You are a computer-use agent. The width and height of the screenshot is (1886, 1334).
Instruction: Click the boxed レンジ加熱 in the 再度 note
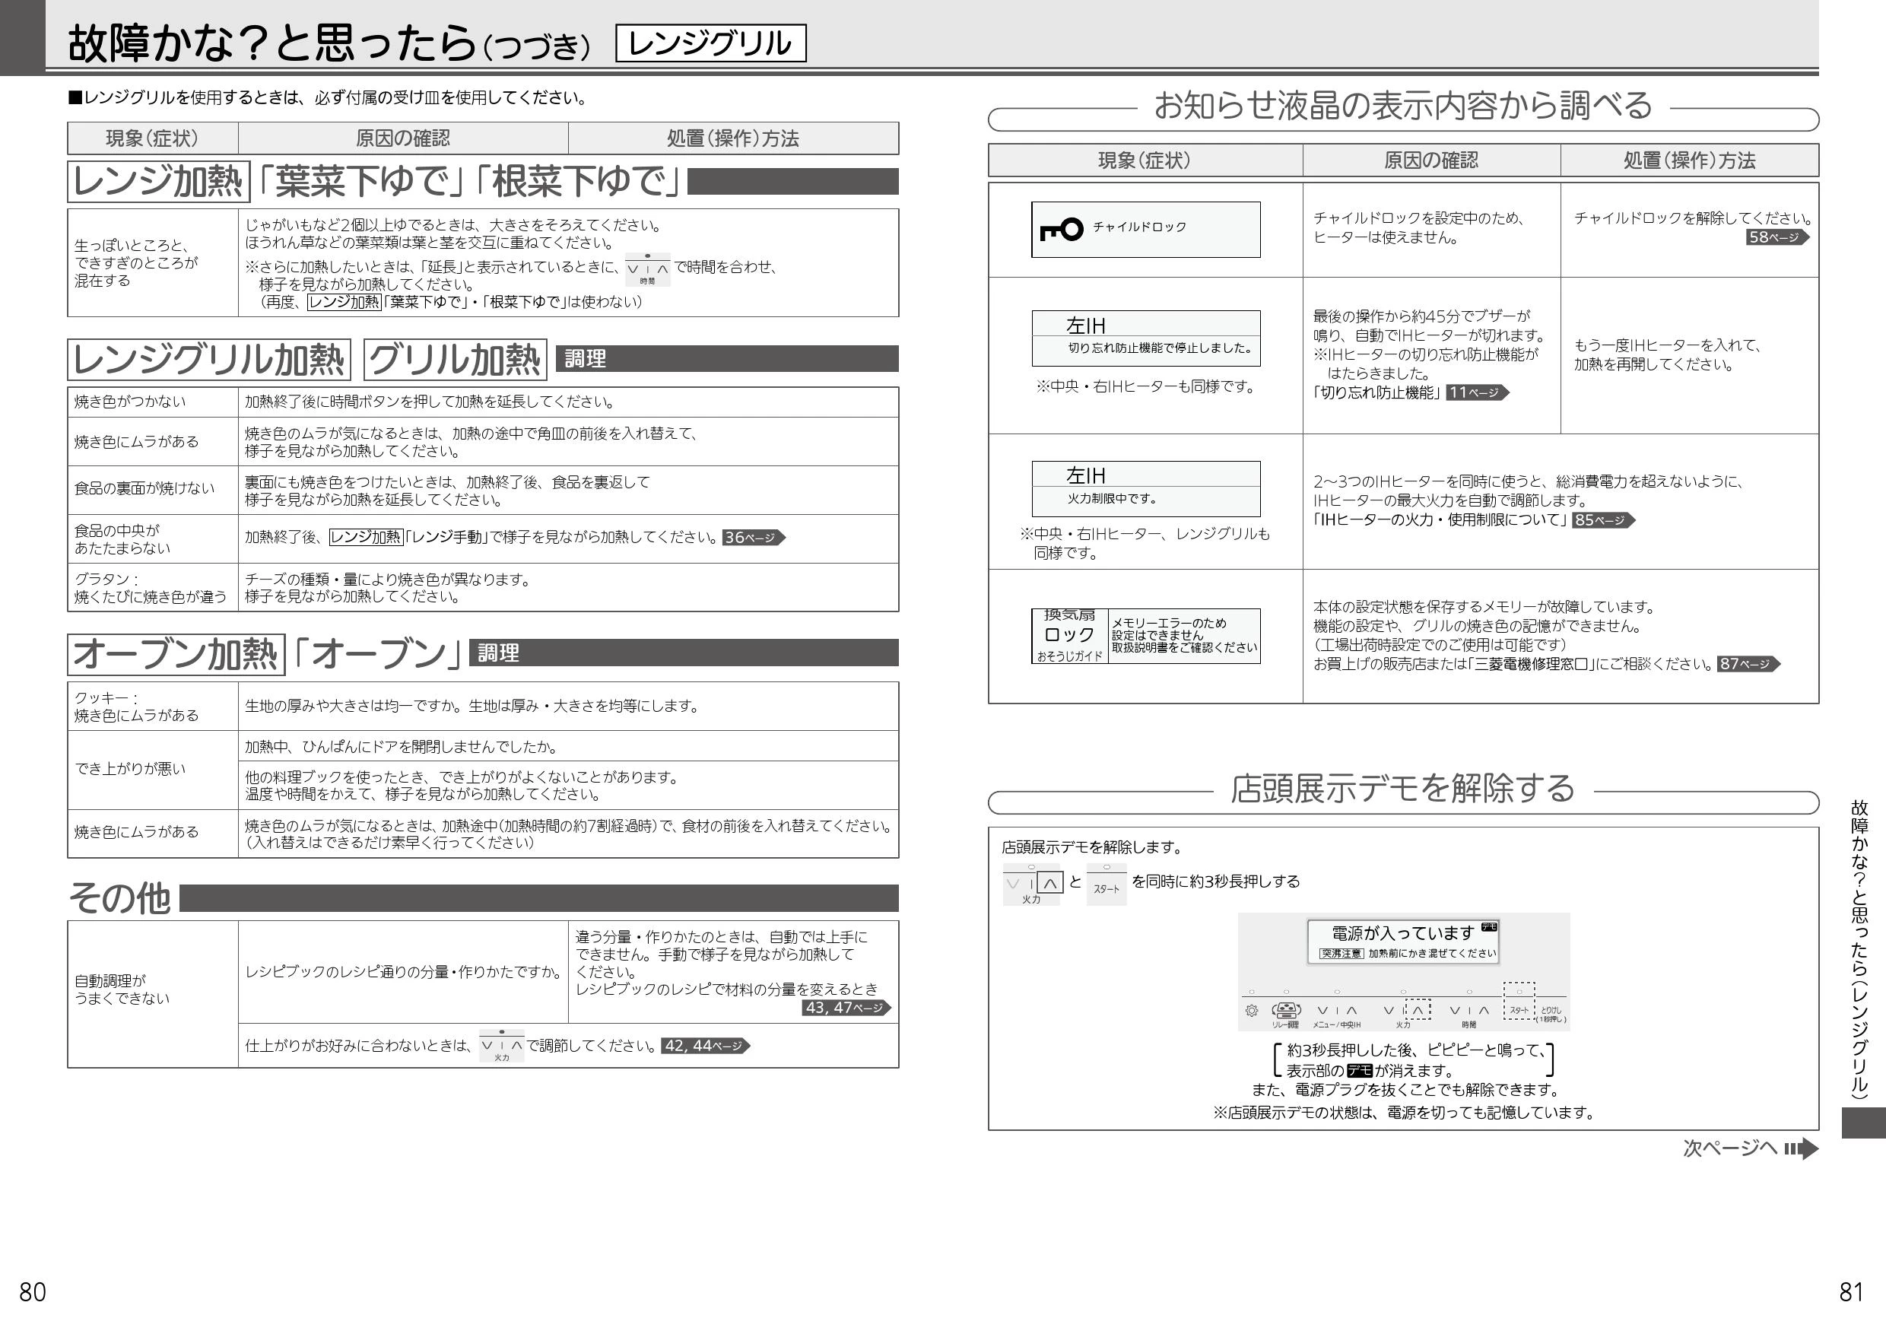(345, 301)
